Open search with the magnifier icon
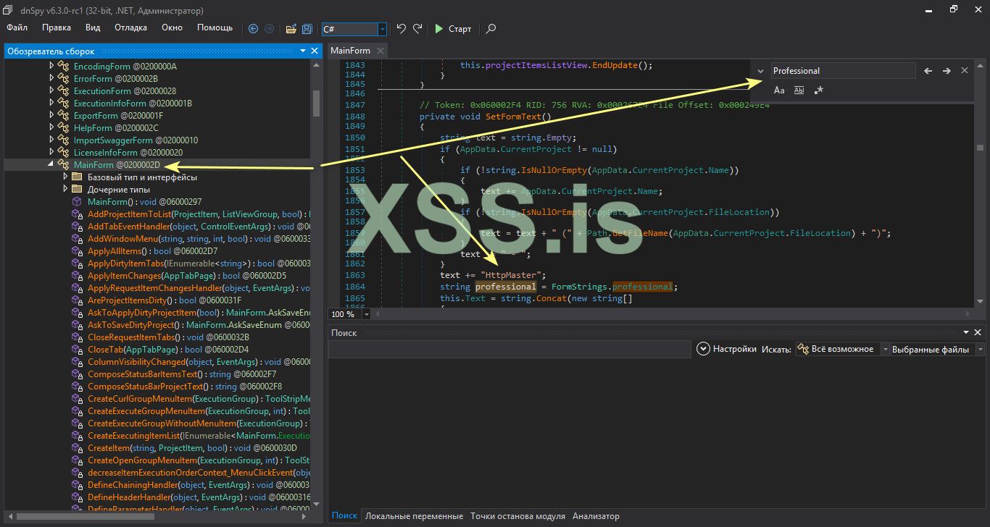Image resolution: width=990 pixels, height=527 pixels. (x=491, y=29)
